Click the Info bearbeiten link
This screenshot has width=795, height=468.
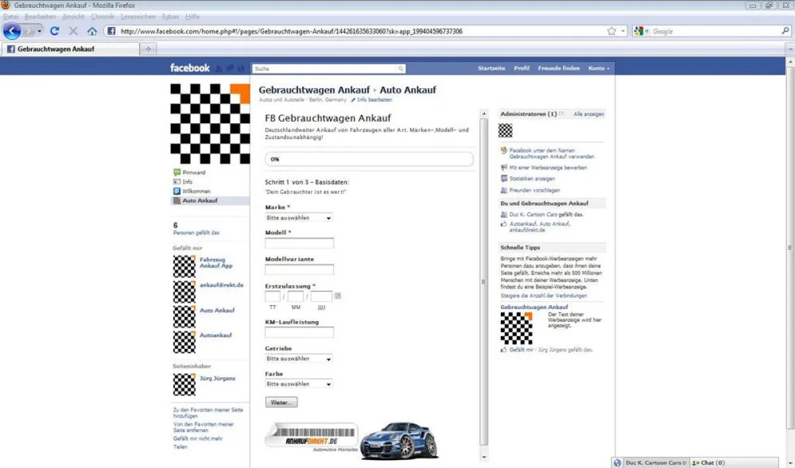pos(374,100)
